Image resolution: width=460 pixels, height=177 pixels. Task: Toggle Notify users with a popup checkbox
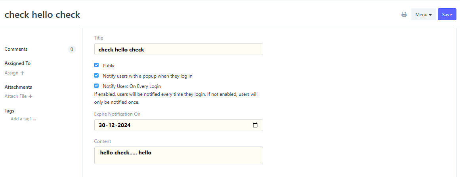[x=96, y=76]
